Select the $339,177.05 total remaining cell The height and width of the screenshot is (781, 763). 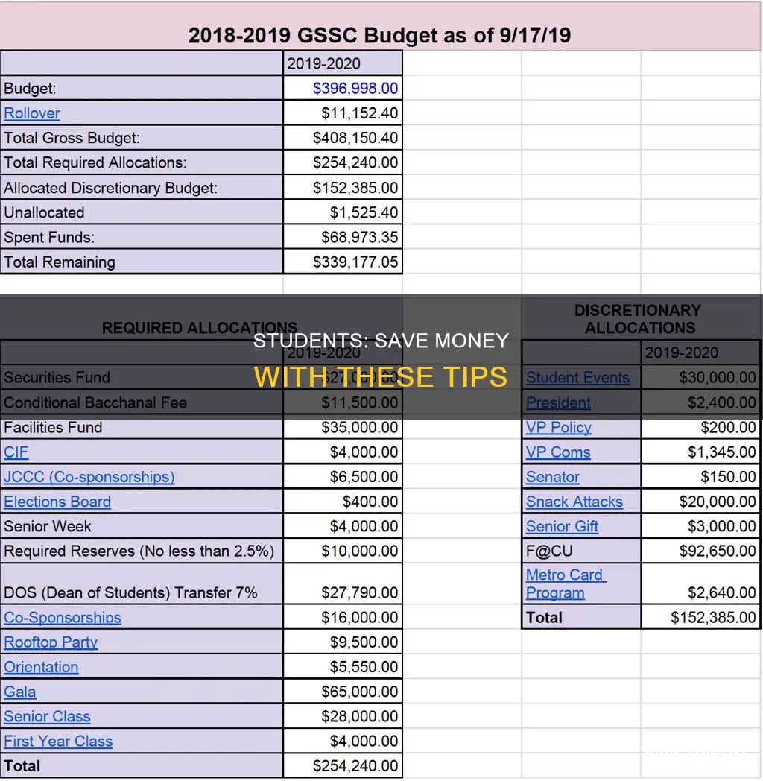click(x=343, y=262)
